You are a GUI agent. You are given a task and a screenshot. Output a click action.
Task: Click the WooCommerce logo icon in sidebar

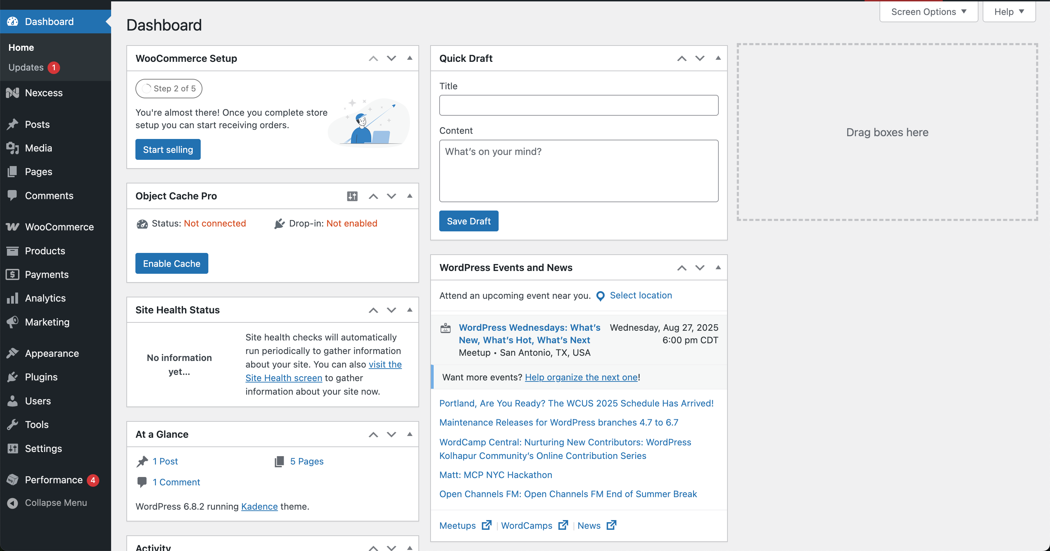(x=12, y=227)
